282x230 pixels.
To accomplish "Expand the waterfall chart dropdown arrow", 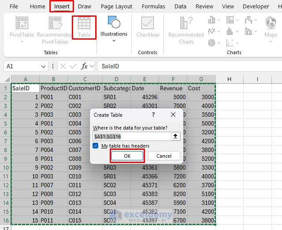I will [256, 20].
